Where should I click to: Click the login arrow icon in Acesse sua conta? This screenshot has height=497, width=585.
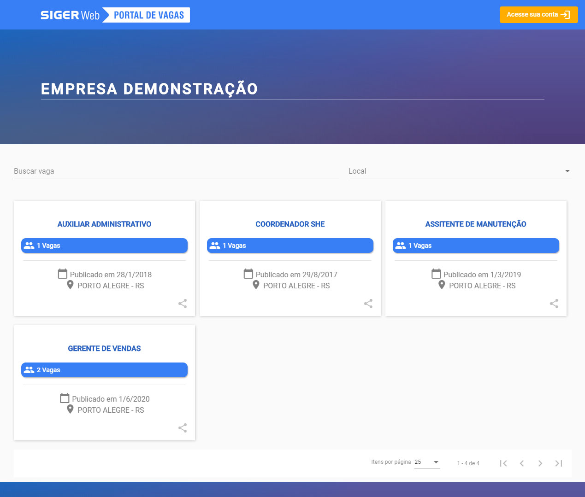coord(565,14)
